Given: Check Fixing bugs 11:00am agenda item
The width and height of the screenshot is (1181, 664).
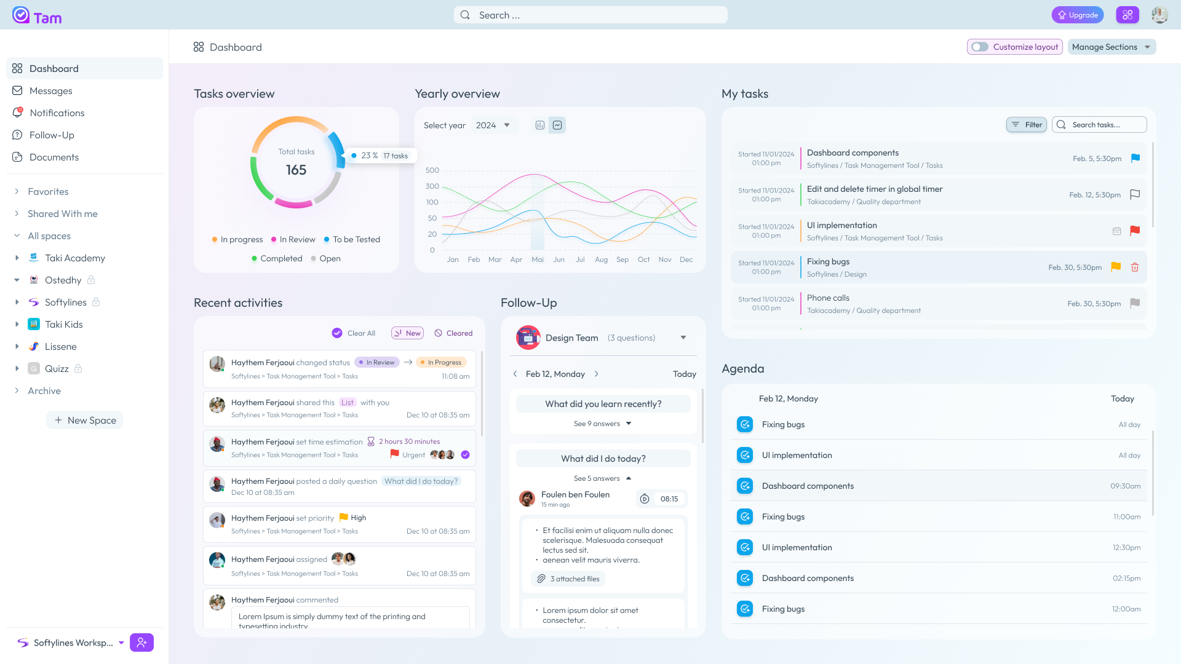Looking at the screenshot, I should tap(745, 516).
